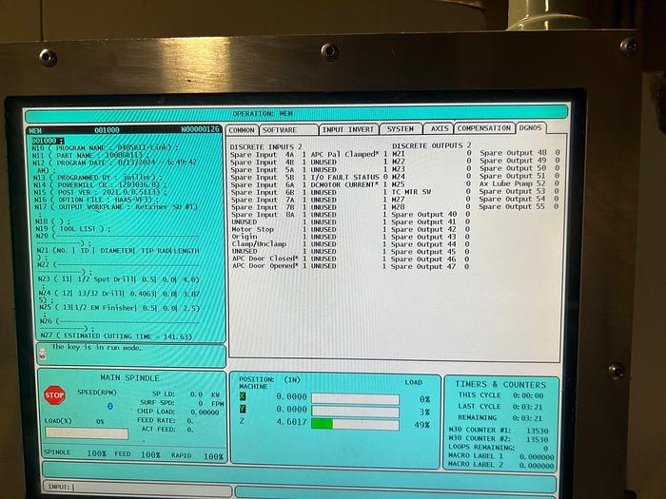Select the DGNOS diagnostics tab
The image size is (666, 499).
click(x=530, y=128)
